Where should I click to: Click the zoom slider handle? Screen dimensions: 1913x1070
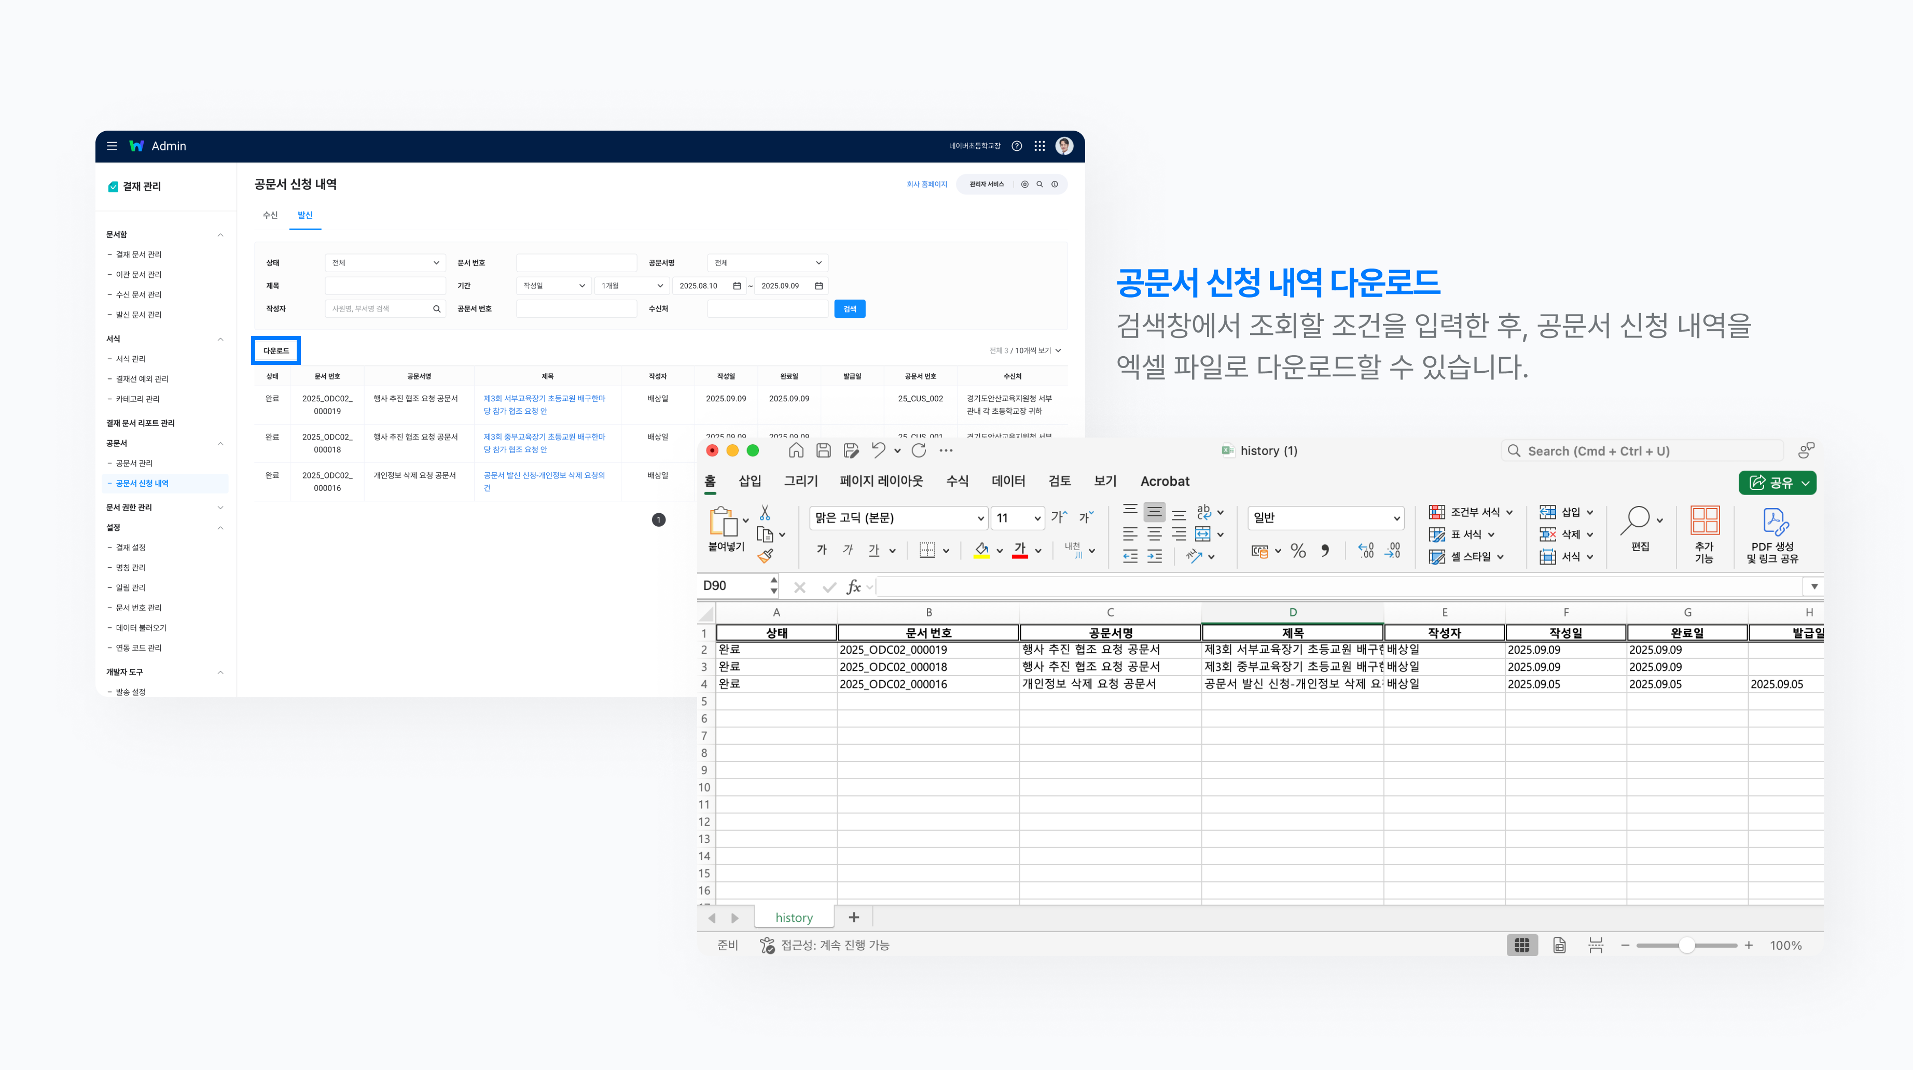(1686, 945)
